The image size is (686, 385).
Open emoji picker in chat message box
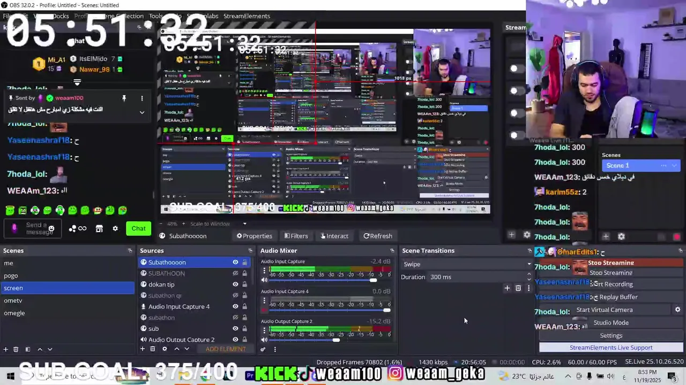tap(51, 228)
